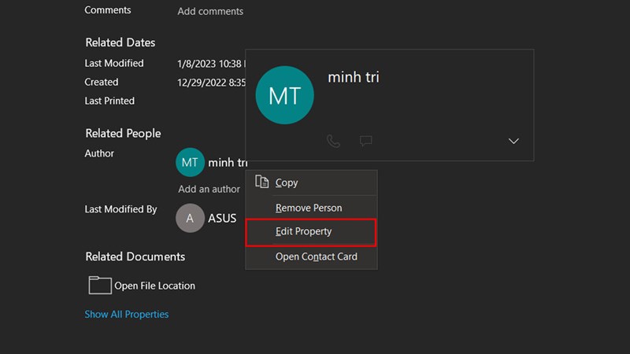
Task: Click the ASUS name under Last Modified By
Action: tap(222, 218)
